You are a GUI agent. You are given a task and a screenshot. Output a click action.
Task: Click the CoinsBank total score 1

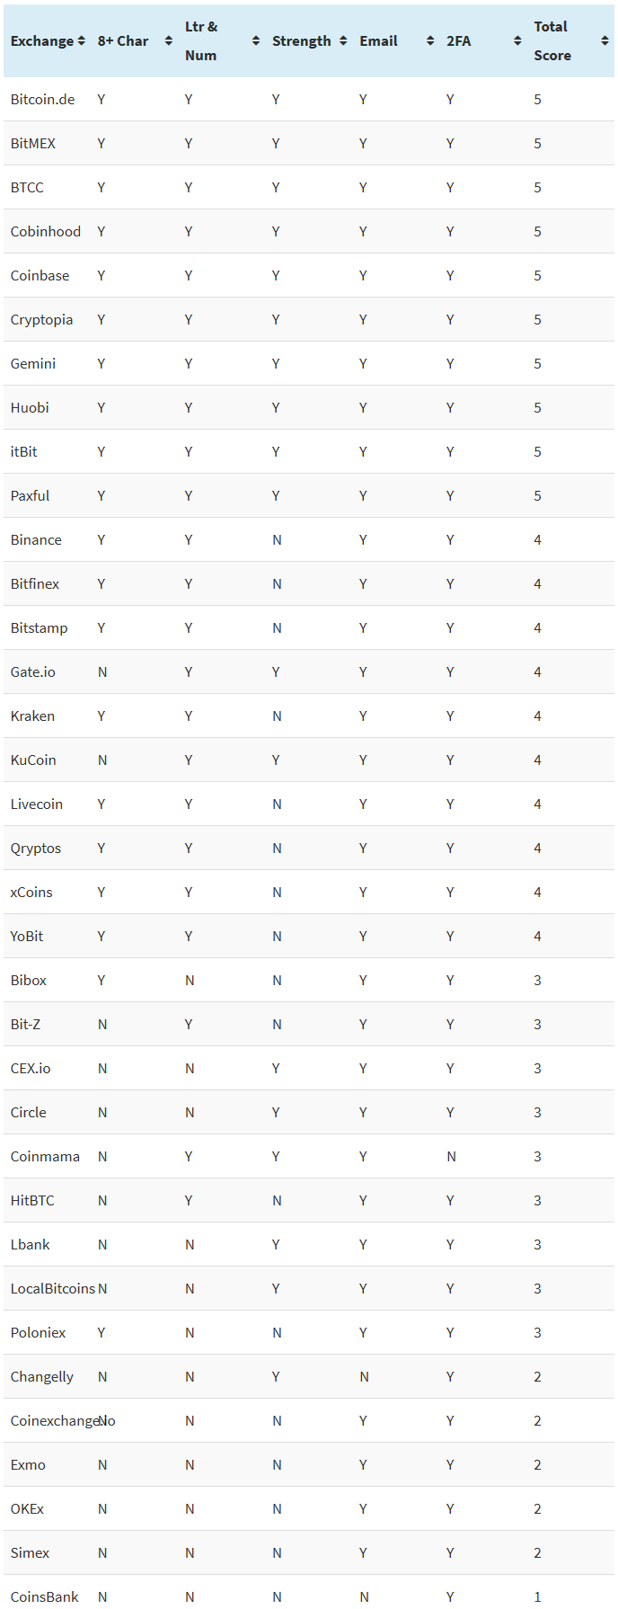pyautogui.click(x=537, y=1597)
